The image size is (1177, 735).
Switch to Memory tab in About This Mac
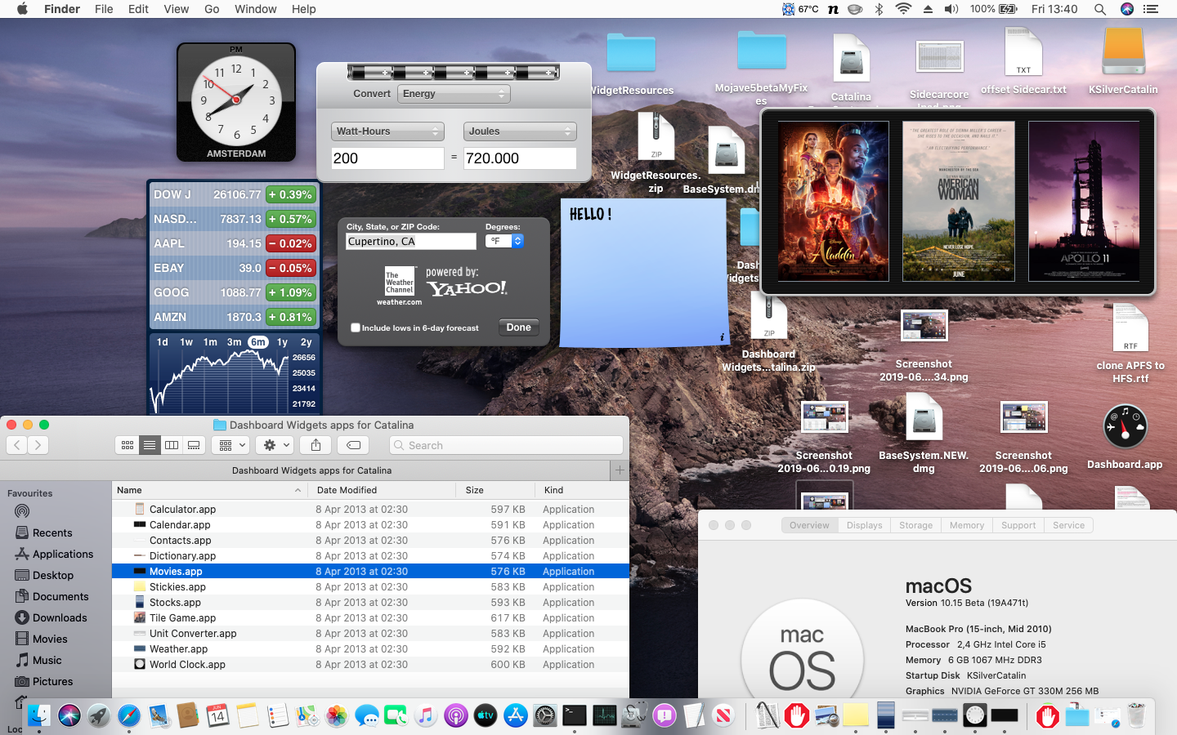click(967, 525)
